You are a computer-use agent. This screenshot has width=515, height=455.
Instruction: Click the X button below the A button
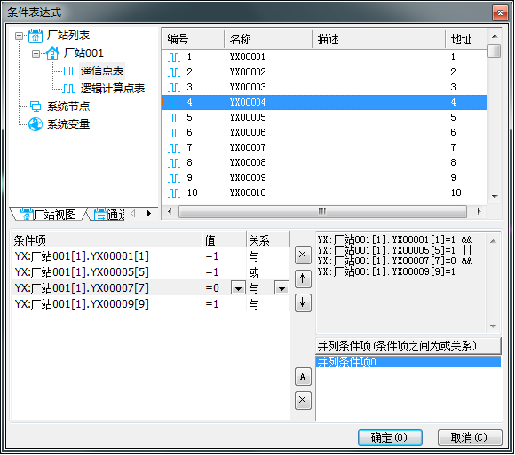(x=303, y=400)
